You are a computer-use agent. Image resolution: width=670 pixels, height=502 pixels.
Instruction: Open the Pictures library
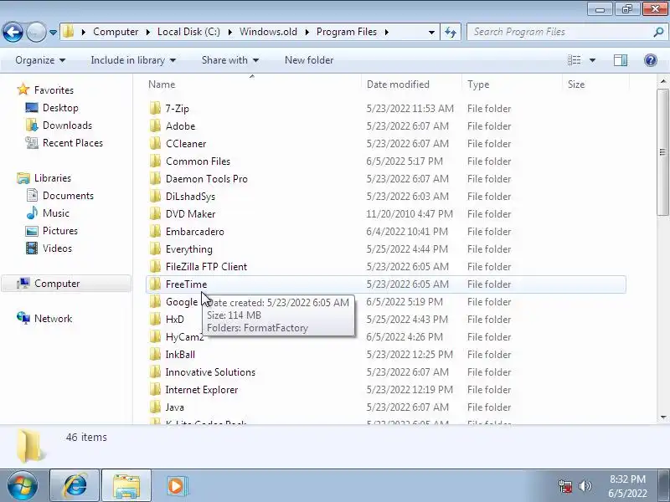tap(60, 231)
